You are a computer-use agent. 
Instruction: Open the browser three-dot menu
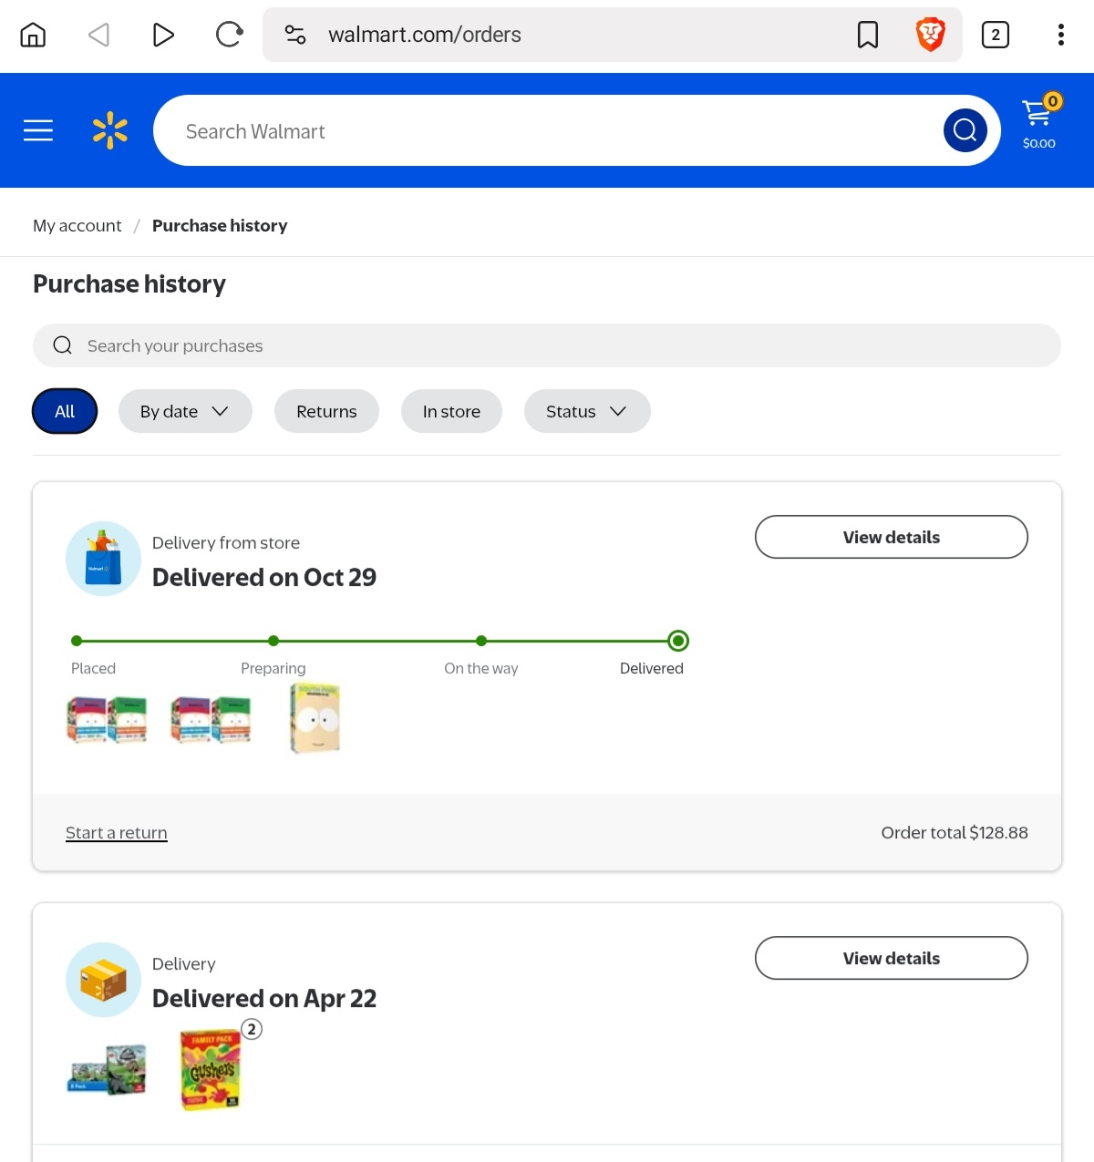[1060, 36]
